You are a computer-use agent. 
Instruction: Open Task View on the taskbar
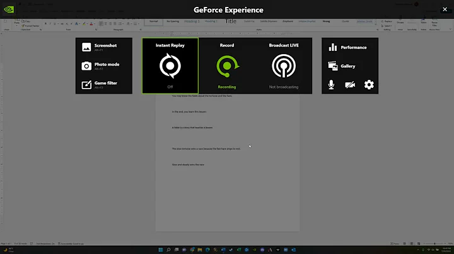tap(177, 250)
